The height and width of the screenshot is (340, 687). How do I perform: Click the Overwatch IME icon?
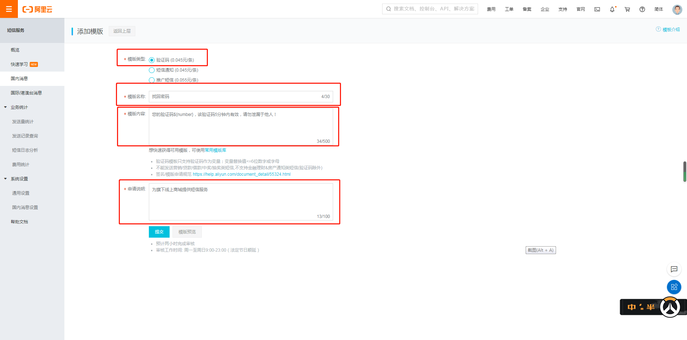coord(670,307)
